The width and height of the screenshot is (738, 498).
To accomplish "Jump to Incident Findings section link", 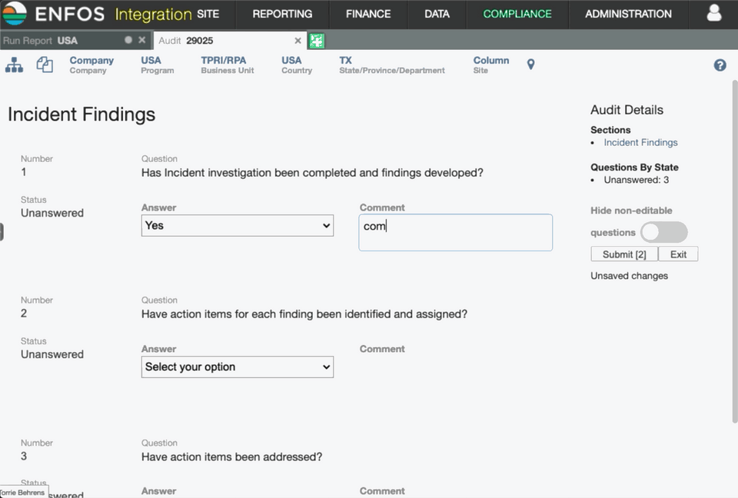I will click(x=640, y=142).
